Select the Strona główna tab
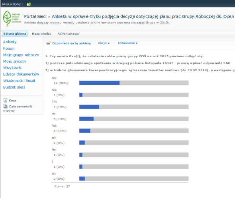235x198 pixels. pos(15,33)
